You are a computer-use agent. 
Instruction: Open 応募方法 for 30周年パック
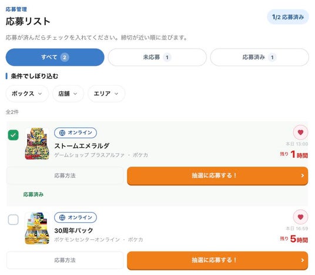pos(65,260)
